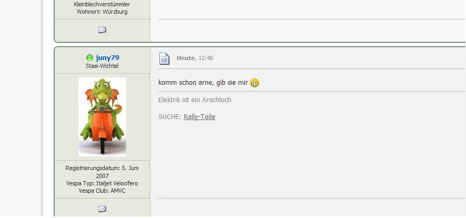Click the bold Heute date label
Viewport: 466px width, 218px height.
click(186, 58)
